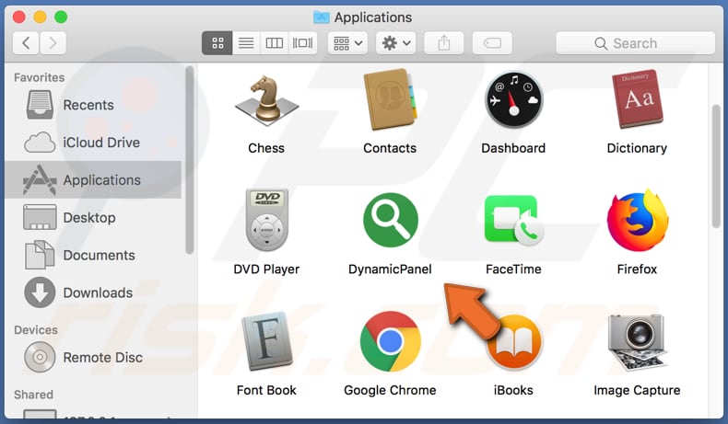This screenshot has width=728, height=424.
Task: Click the Applications folder icon in title bar
Action: coord(322,17)
